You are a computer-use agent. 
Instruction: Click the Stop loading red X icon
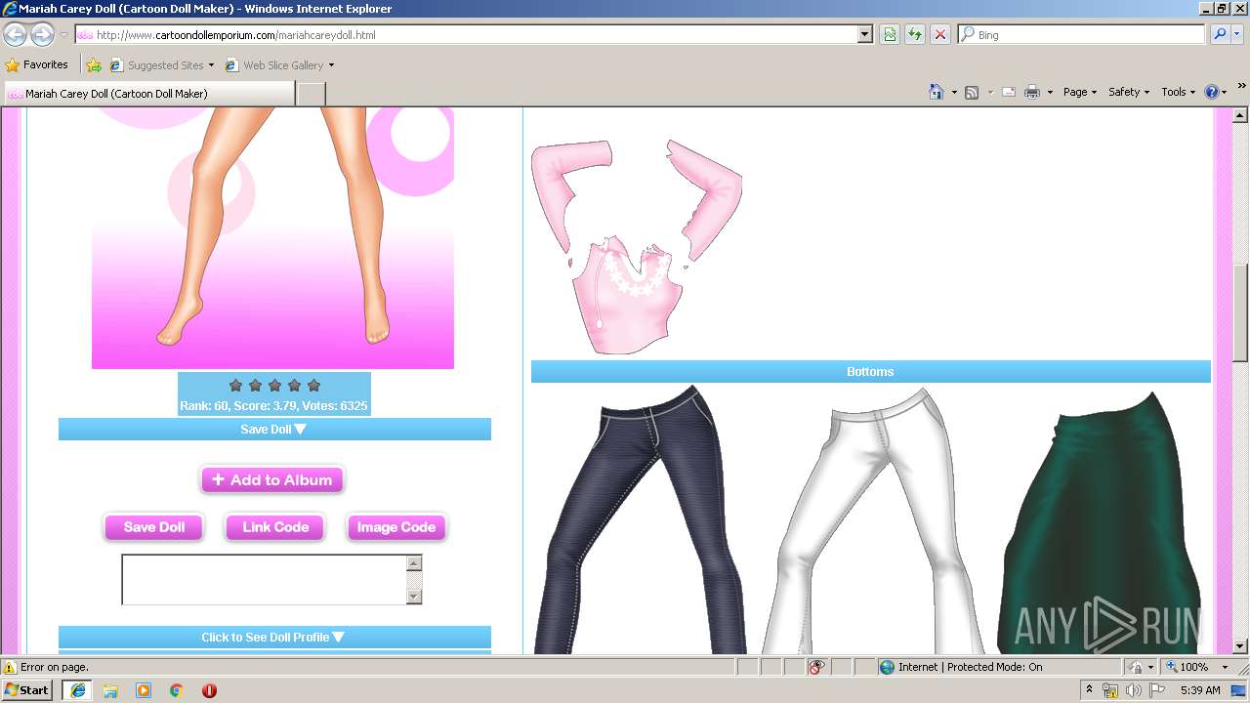pyautogui.click(x=940, y=34)
